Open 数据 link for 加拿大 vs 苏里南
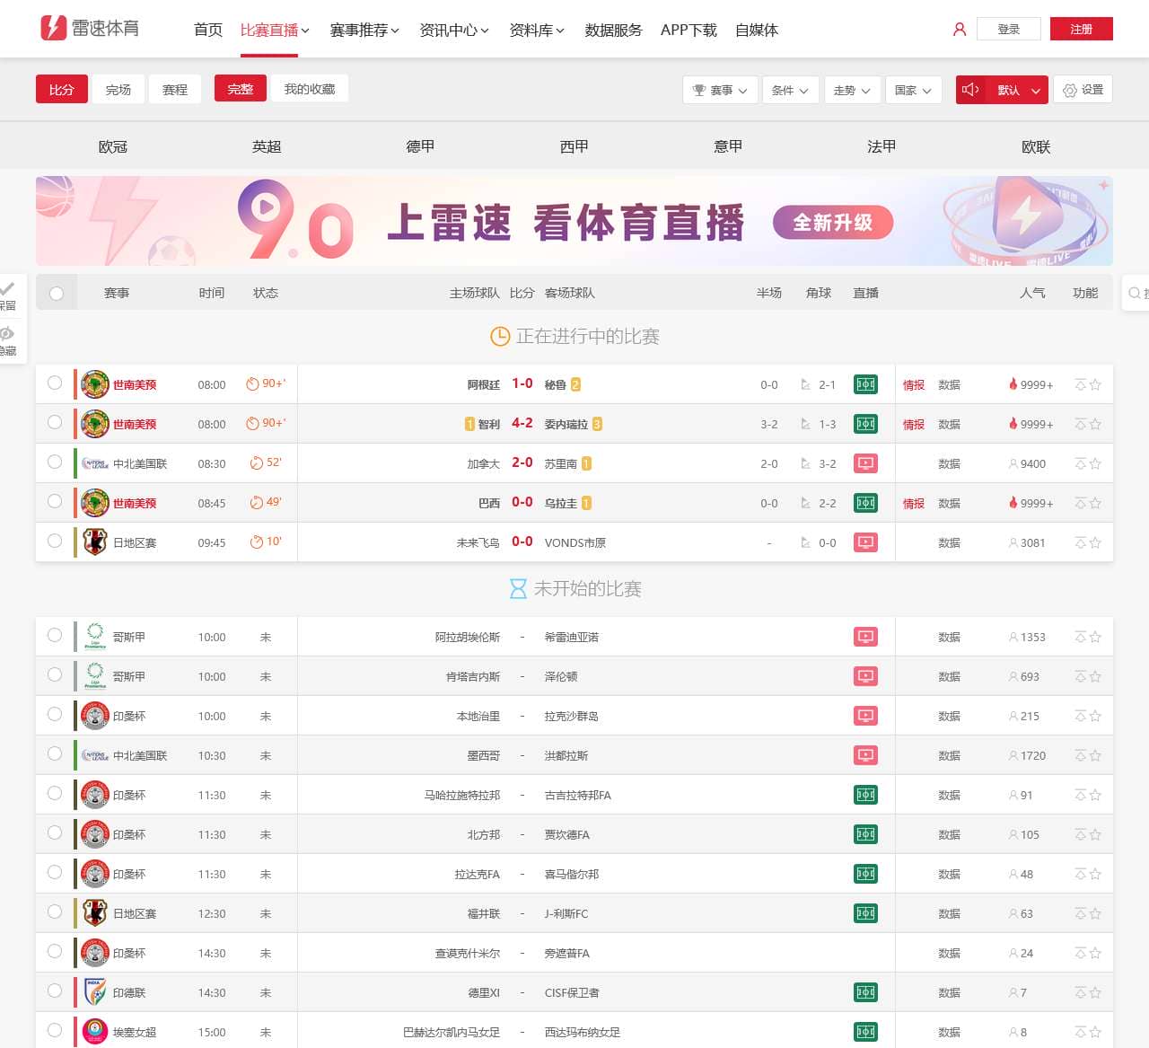1149x1048 pixels. pos(950,463)
